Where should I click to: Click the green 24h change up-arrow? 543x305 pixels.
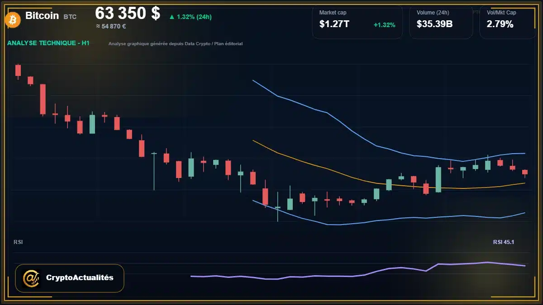[x=172, y=17]
